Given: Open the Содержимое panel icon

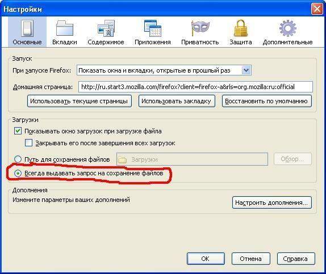Looking at the screenshot, I should (x=106, y=28).
